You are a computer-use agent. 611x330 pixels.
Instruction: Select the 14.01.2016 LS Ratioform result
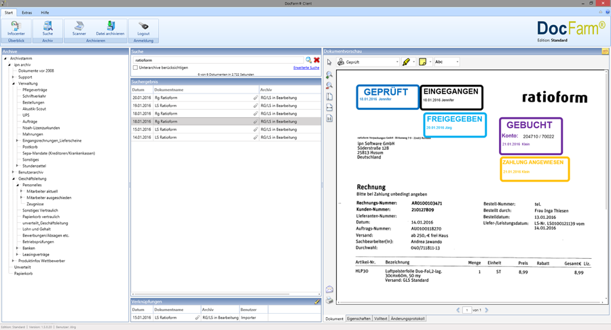[x=226, y=138]
